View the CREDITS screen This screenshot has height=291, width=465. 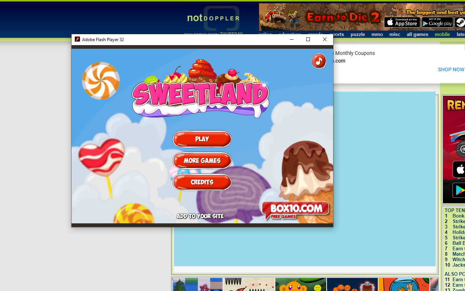202,182
